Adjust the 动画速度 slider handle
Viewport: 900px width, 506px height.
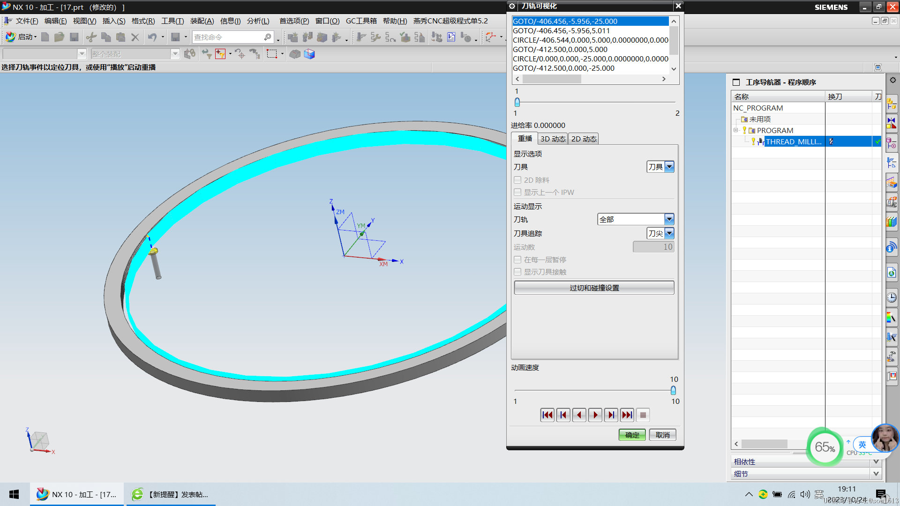pyautogui.click(x=673, y=390)
